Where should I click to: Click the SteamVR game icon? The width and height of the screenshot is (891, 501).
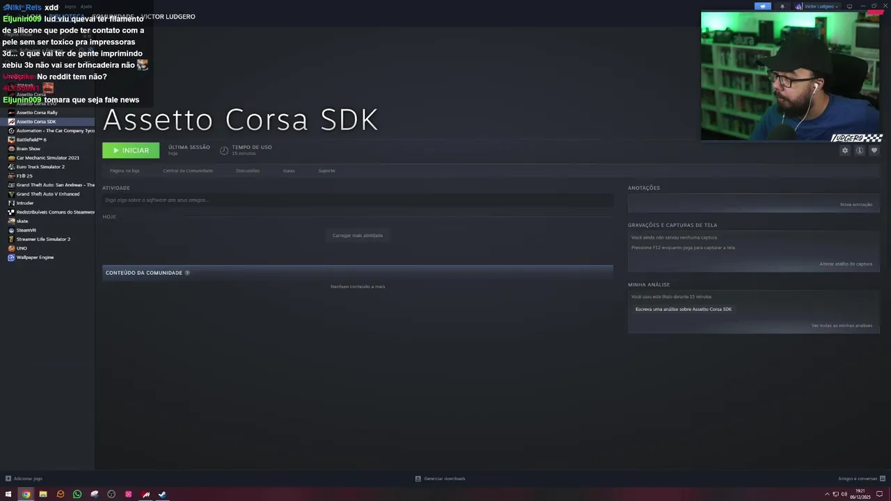[x=11, y=230]
